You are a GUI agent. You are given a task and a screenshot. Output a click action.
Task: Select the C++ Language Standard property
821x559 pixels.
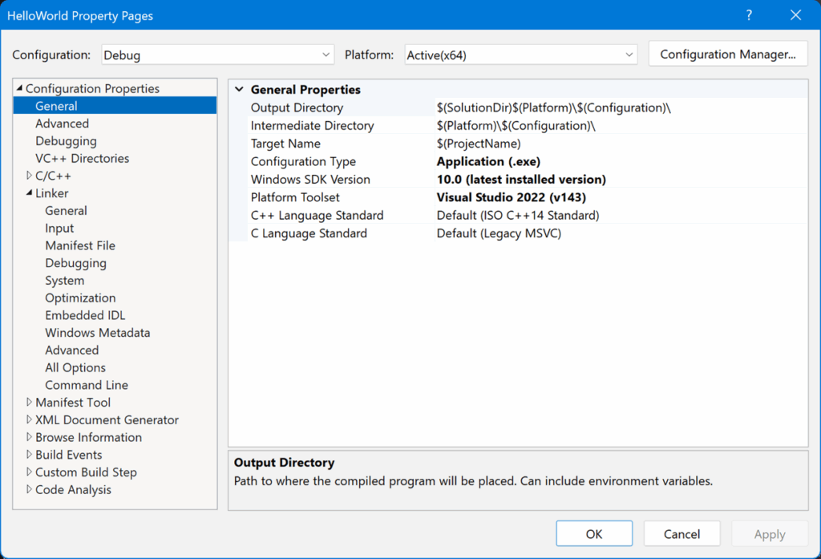coord(317,216)
